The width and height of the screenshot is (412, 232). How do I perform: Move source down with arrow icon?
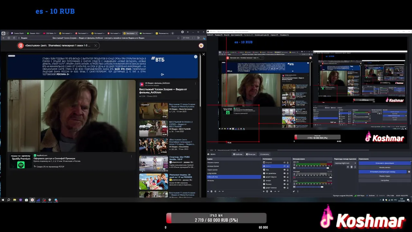(278, 191)
